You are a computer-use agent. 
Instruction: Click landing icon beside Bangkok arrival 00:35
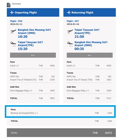[x=70, y=44]
